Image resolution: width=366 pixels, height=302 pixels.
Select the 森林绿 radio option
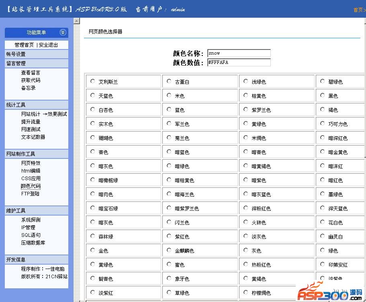pyautogui.click(x=93, y=236)
